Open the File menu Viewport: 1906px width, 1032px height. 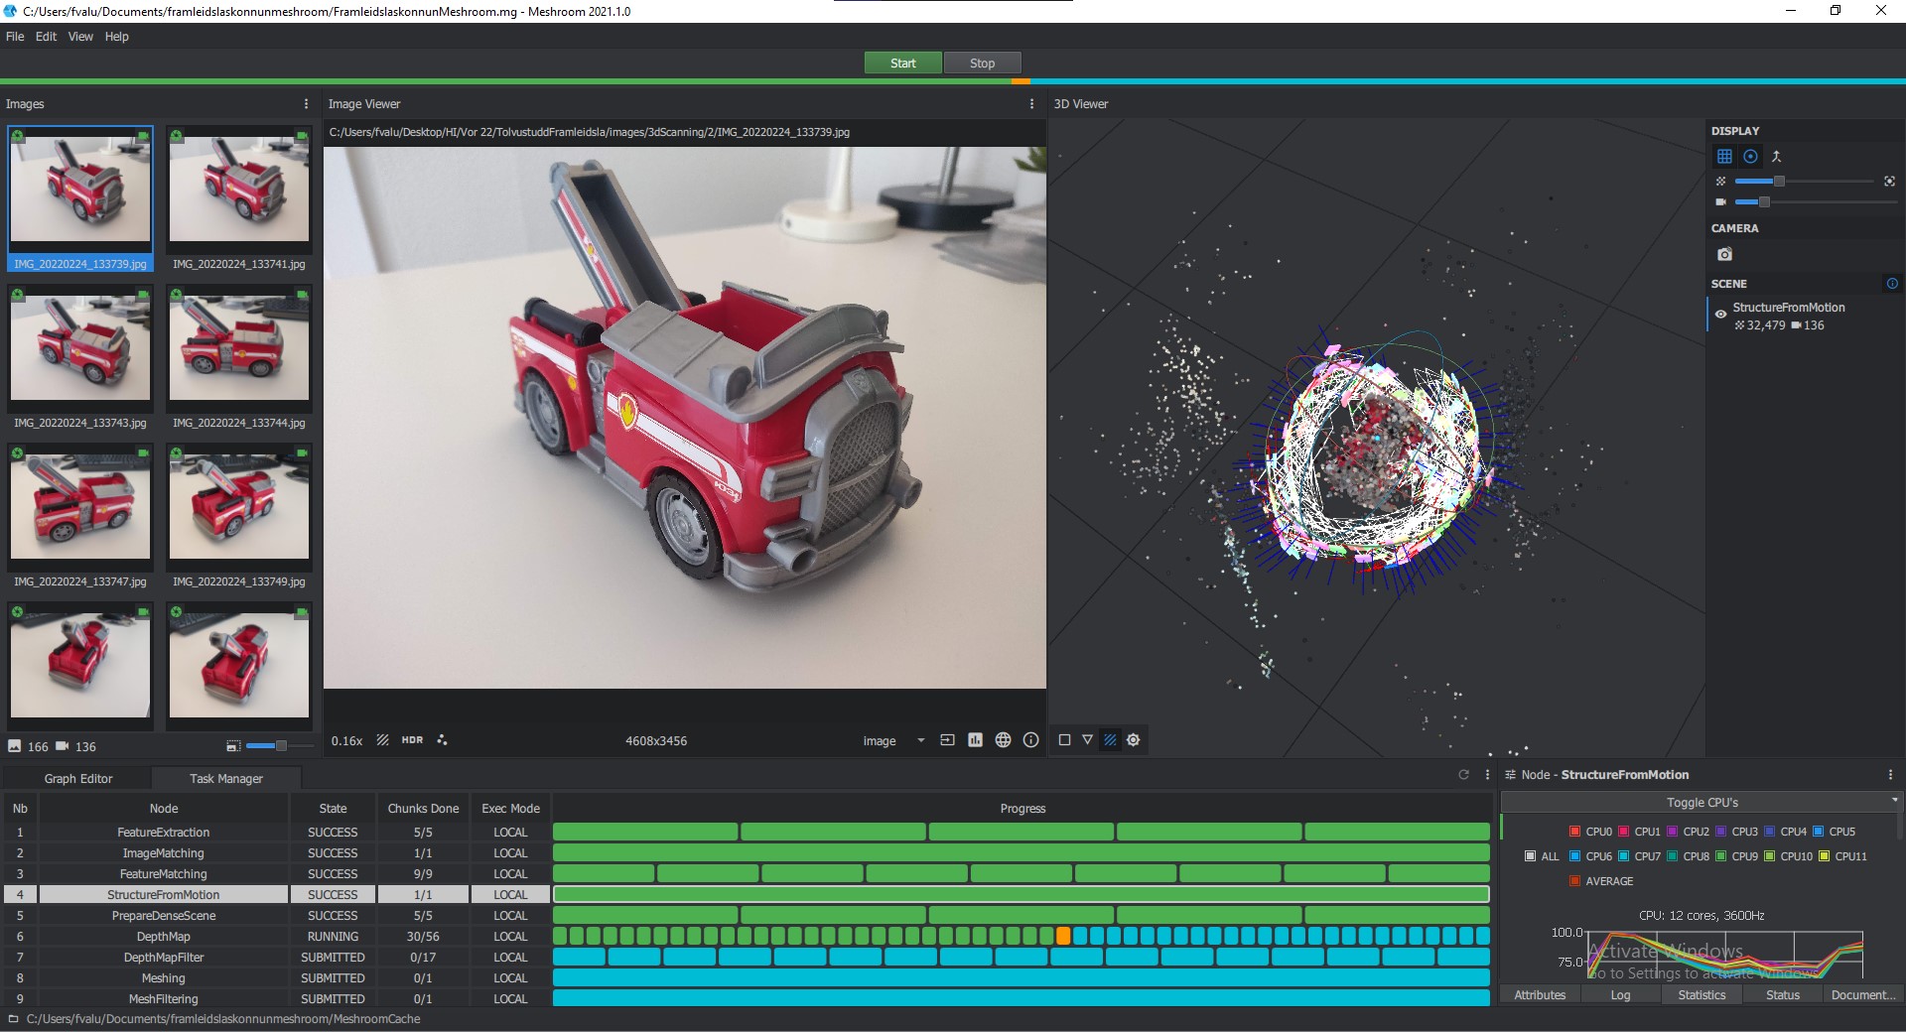(15, 37)
